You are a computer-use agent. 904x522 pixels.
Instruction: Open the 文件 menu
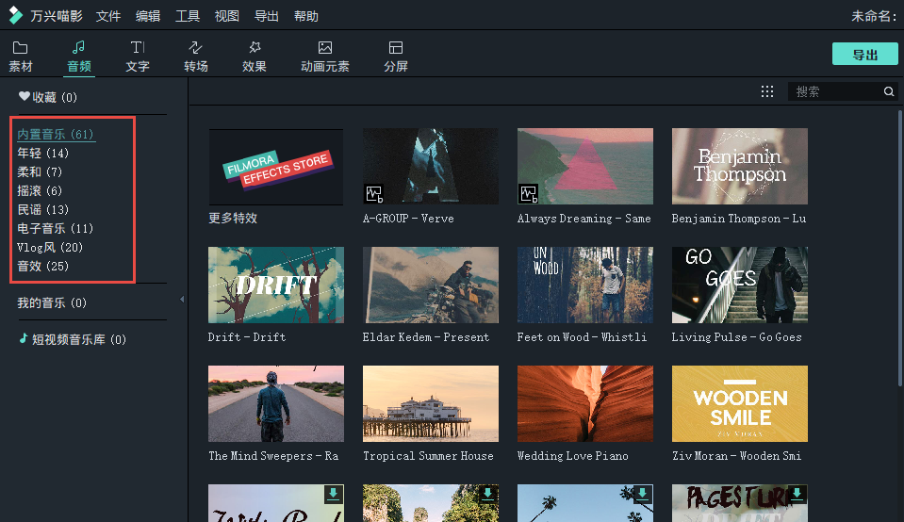point(108,16)
